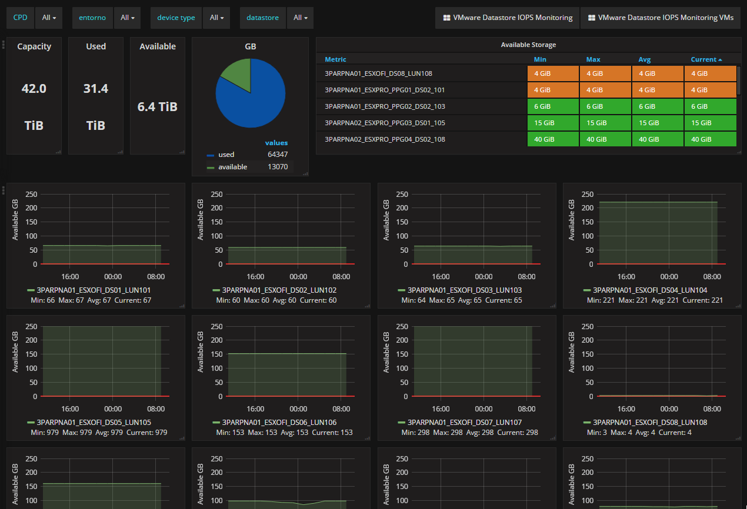Toggle legend series 3PARPNA01_ESXOFI_DS01_LUN101
Viewport: 747px width, 509px height.
tap(94, 290)
